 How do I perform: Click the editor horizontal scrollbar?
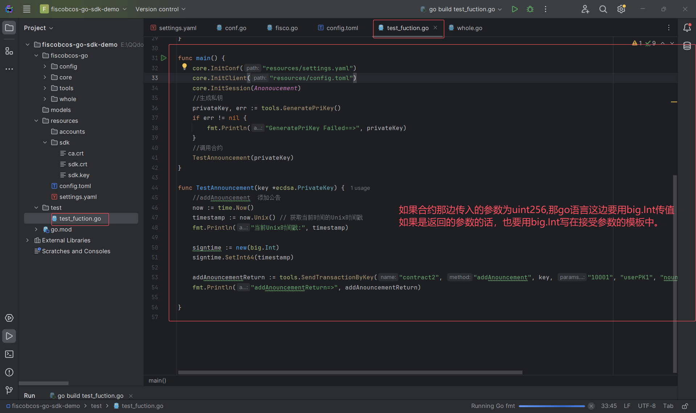click(x=350, y=372)
